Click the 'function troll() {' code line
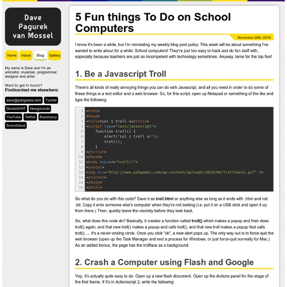Viewport: 287px width, 287px height. point(115,131)
